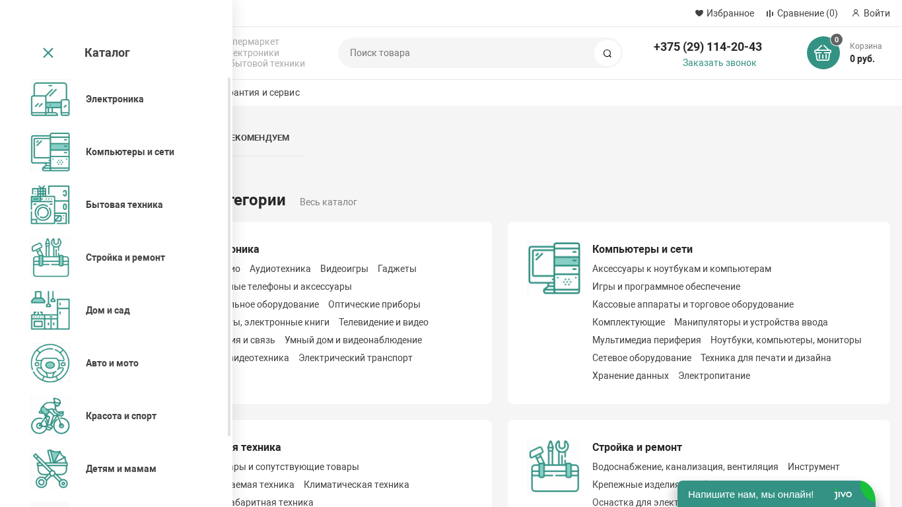Screen dimensions: 902x507
Task: Open Манипуляторы и устройства ввода
Action: pos(751,322)
